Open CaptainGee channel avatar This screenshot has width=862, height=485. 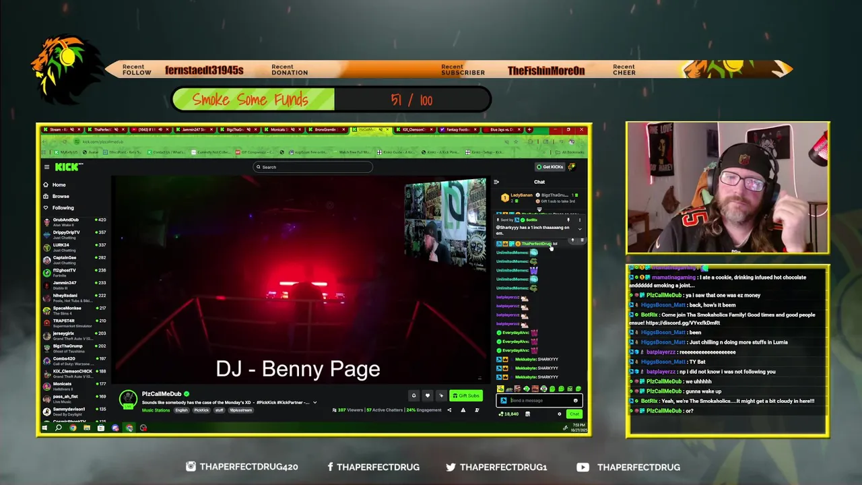(x=46, y=259)
